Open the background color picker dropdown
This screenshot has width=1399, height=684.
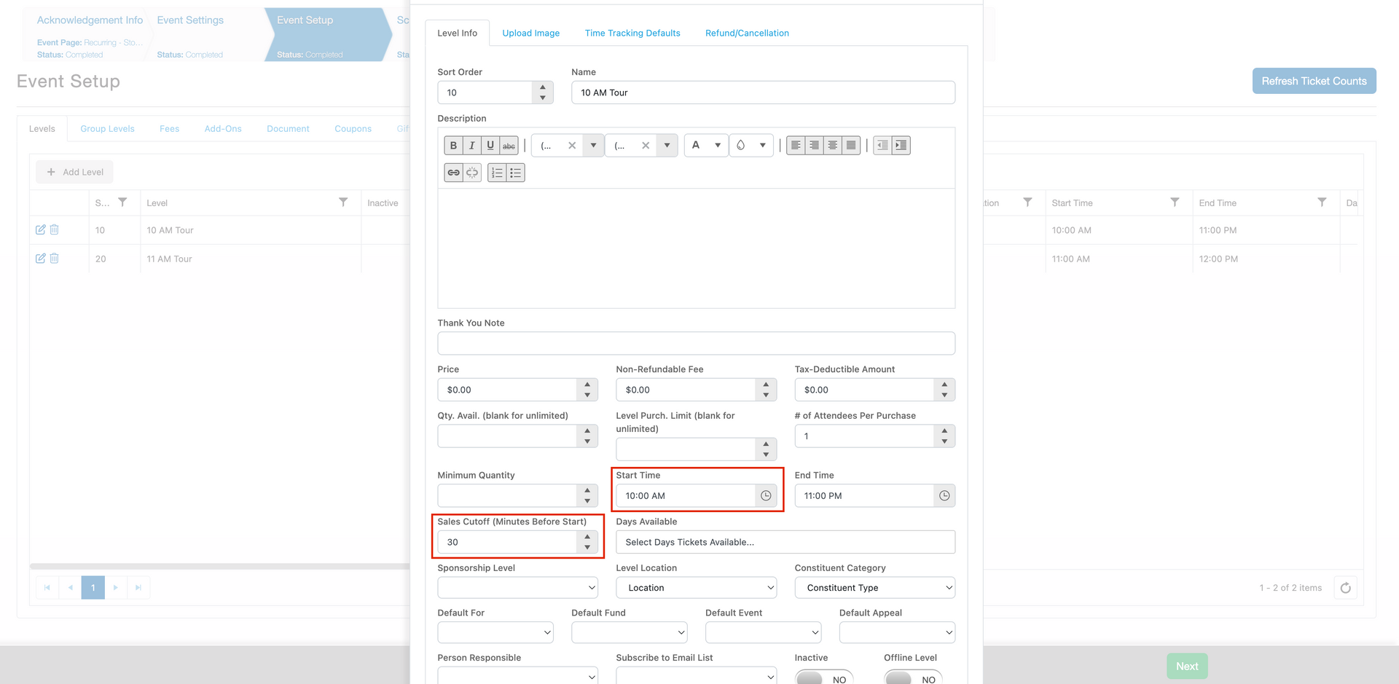point(762,146)
